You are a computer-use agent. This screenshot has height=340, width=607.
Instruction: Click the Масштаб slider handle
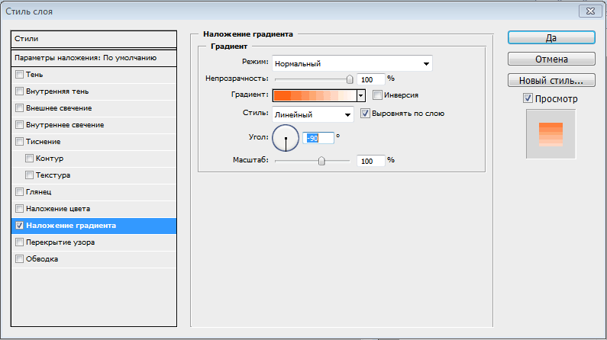pyautogui.click(x=321, y=161)
